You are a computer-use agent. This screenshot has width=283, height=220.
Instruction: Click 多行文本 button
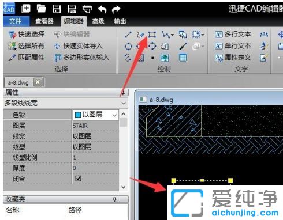tap(233, 35)
